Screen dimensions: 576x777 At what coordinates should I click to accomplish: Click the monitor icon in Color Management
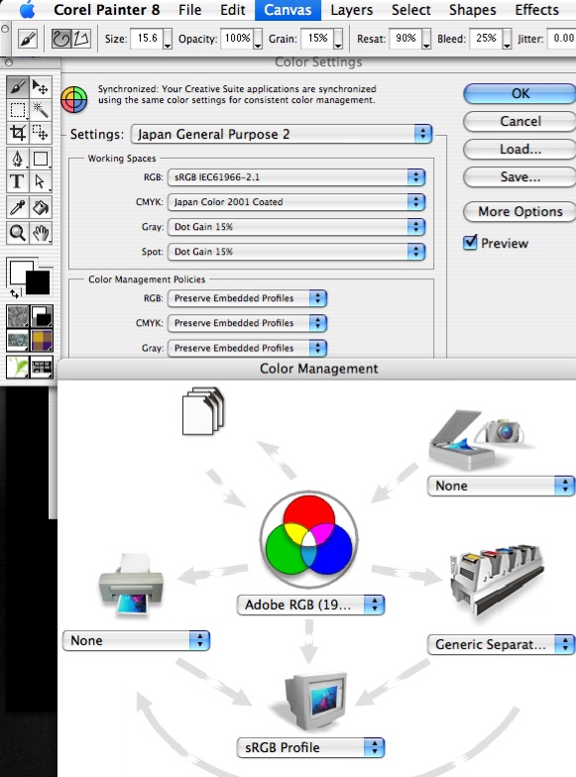coord(315,701)
